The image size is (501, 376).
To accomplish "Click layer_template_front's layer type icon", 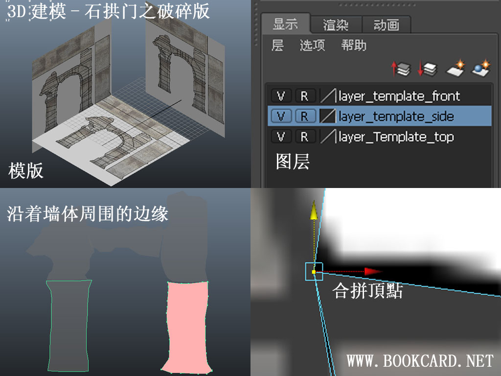I will (328, 96).
